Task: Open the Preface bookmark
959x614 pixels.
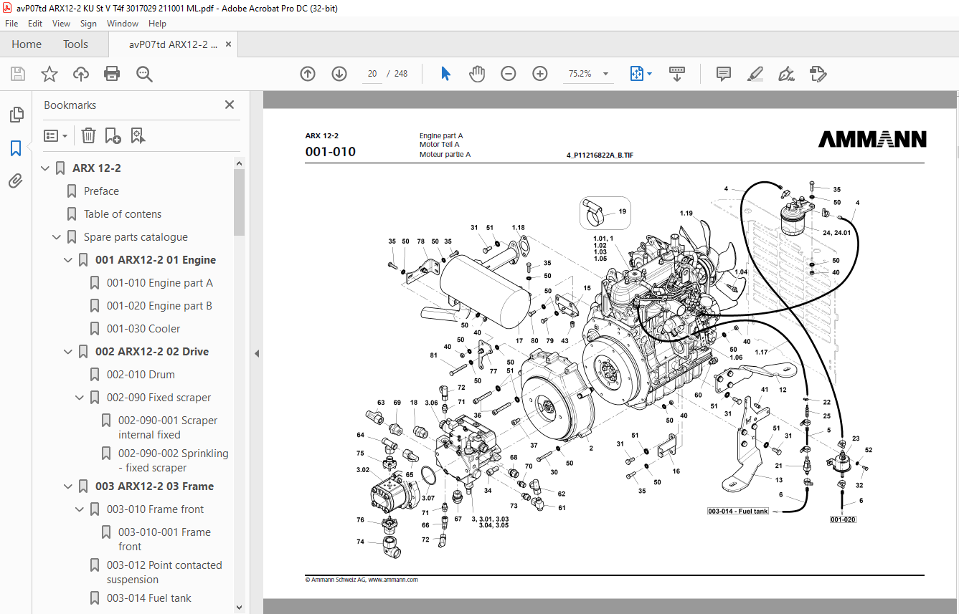Action: pos(101,191)
